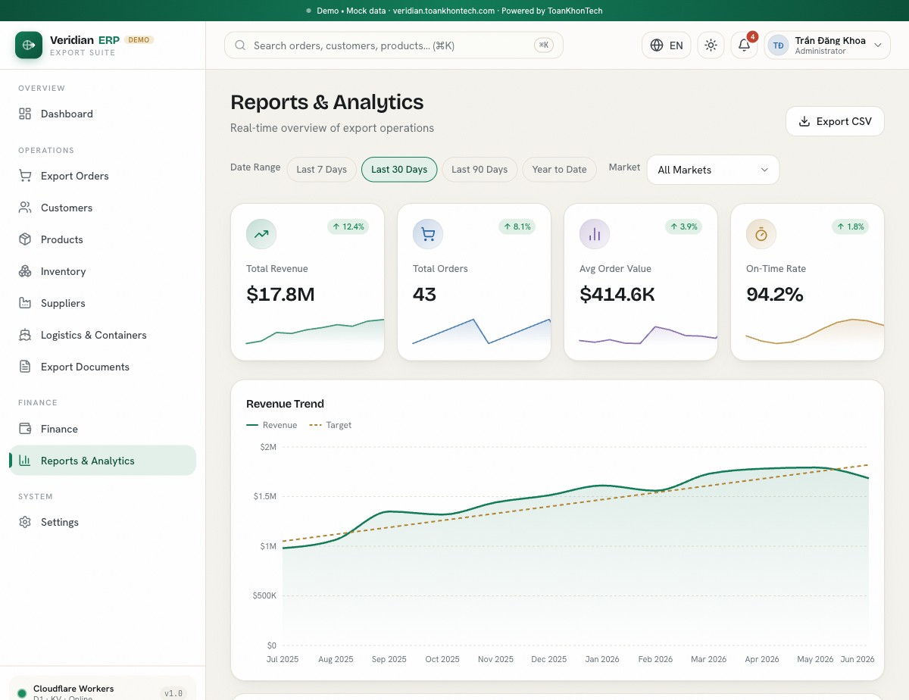
Task: Go to Export Orders
Action: pyautogui.click(x=102, y=176)
